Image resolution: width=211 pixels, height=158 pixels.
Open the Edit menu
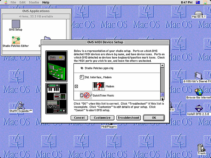(22, 2)
